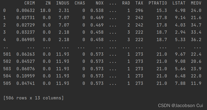
Task: Click MEDV value 23.9
Action: coord(196,69)
